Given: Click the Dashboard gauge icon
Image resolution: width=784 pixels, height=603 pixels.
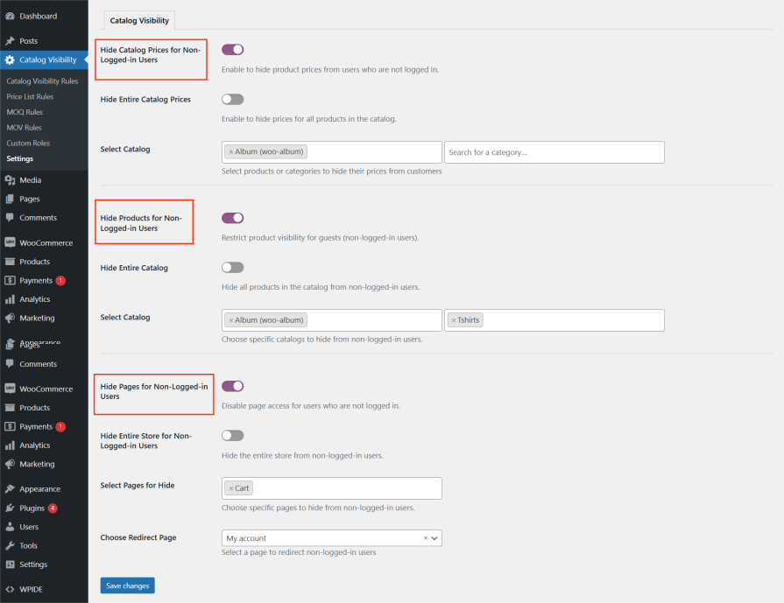Looking at the screenshot, I should tap(10, 16).
